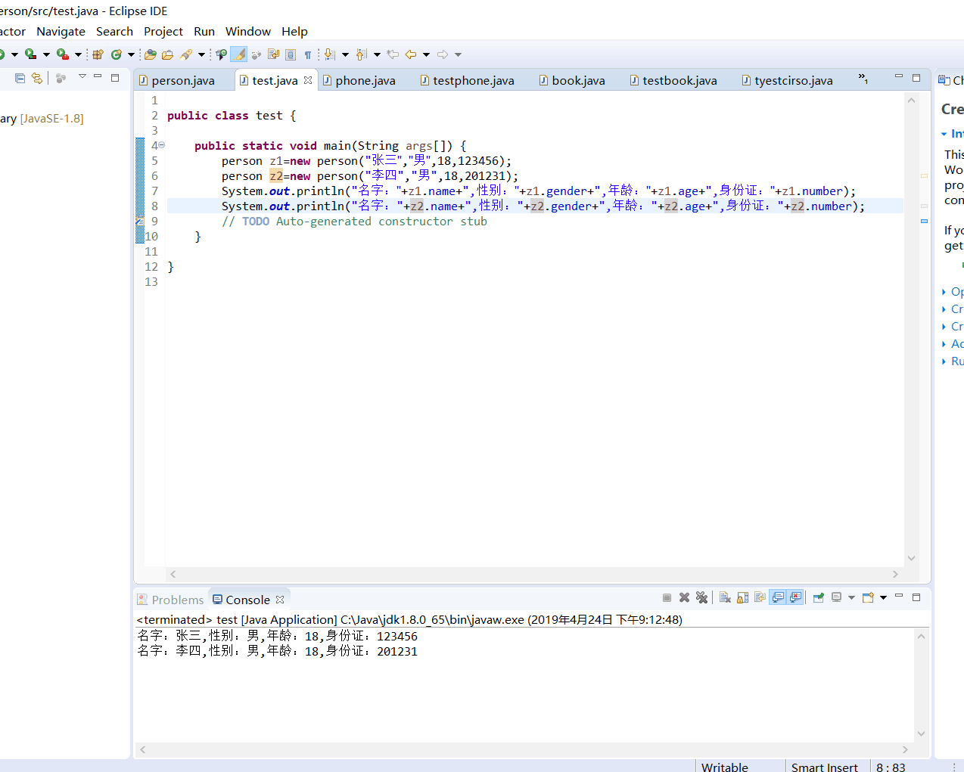964x772 pixels.
Task: Click the Open Type toolbar icon
Action: click(151, 54)
